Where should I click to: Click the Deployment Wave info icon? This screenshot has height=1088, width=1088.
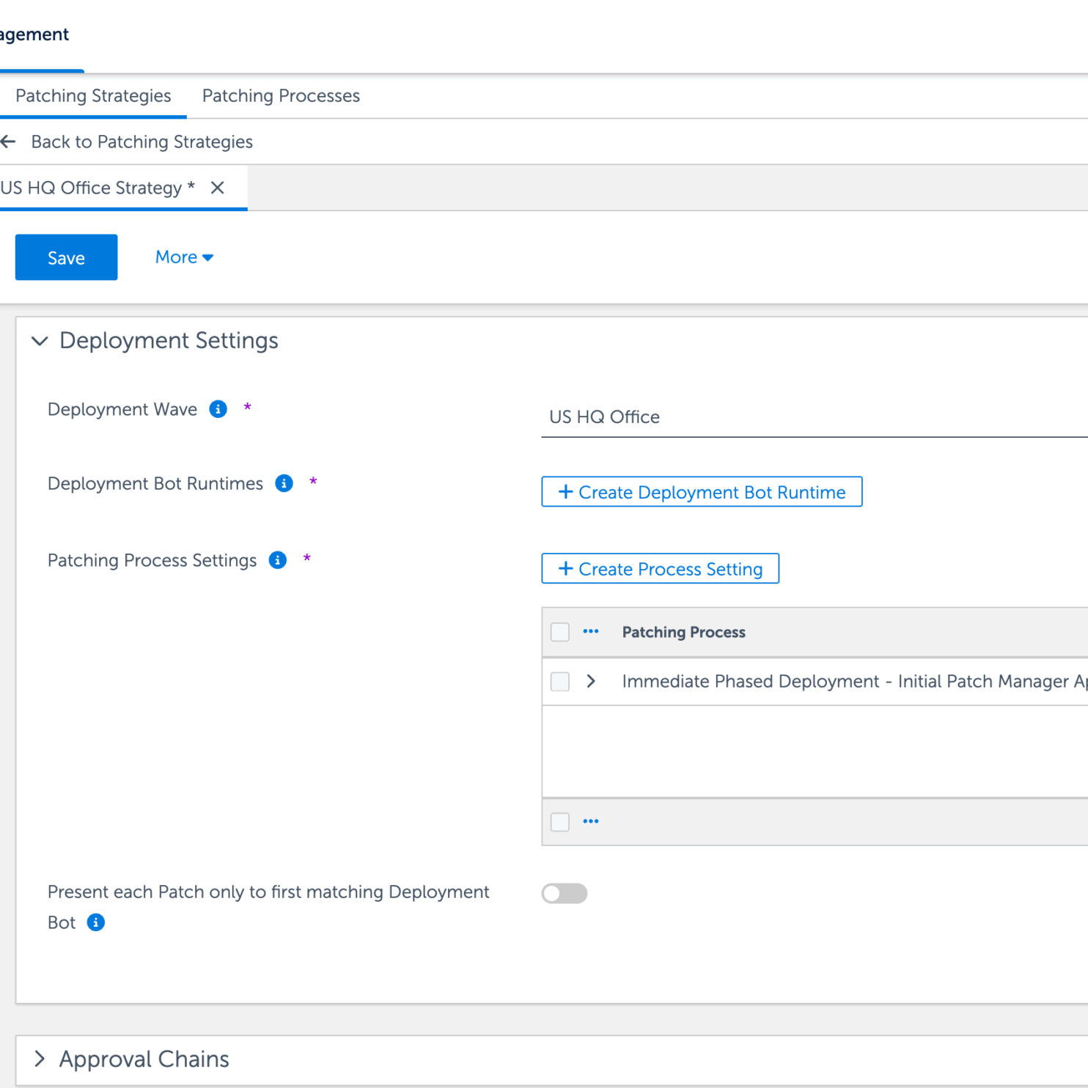pyautogui.click(x=218, y=409)
